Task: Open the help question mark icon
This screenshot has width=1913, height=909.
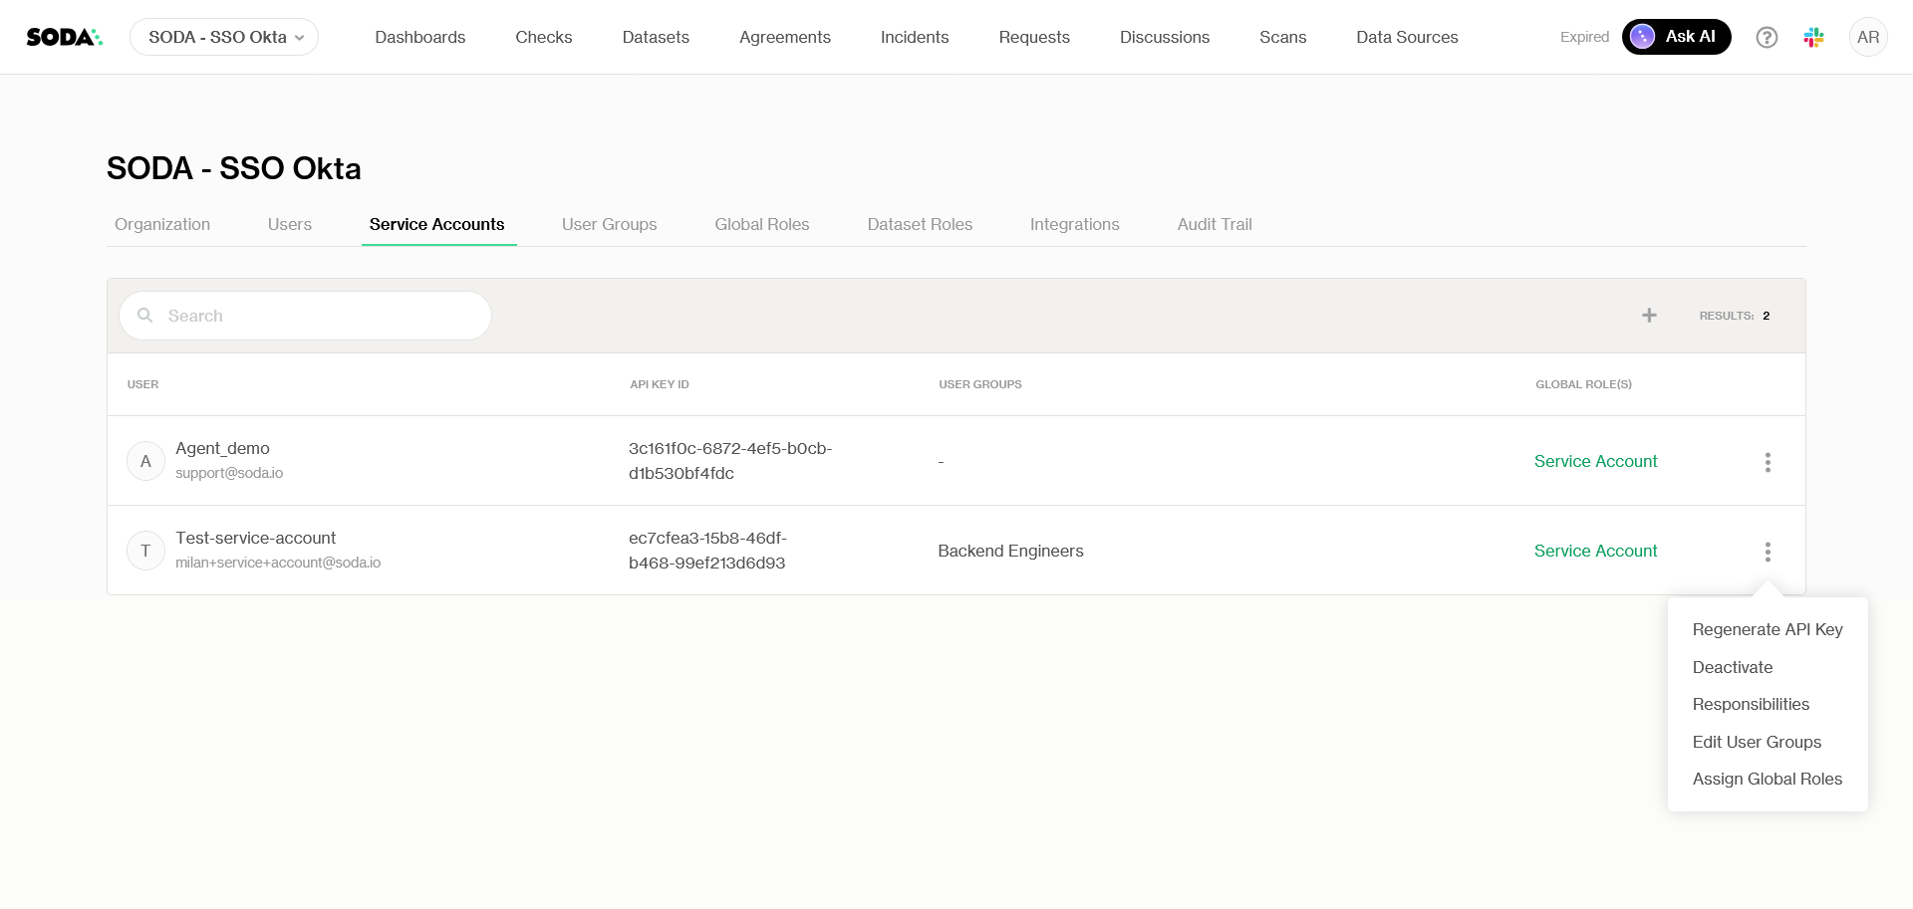Action: [x=1766, y=37]
